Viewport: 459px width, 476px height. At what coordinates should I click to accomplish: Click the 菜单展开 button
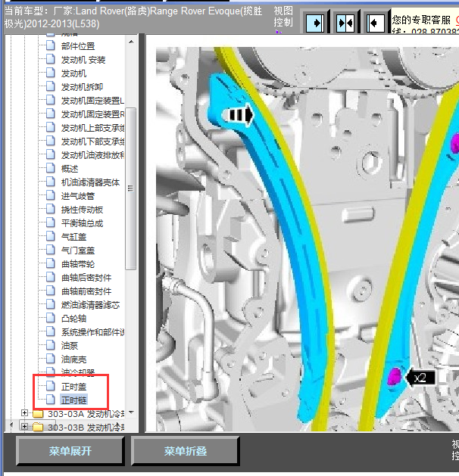click(70, 451)
